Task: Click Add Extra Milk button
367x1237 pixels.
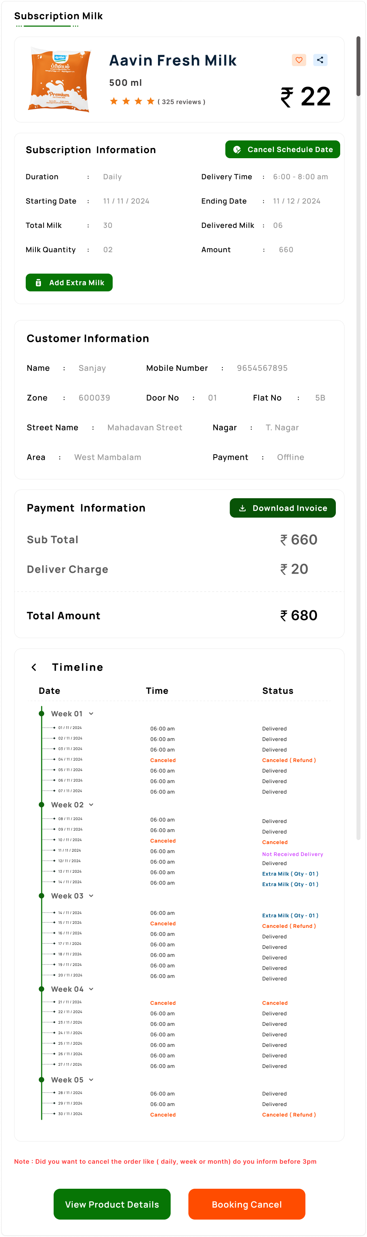Action: click(x=69, y=282)
